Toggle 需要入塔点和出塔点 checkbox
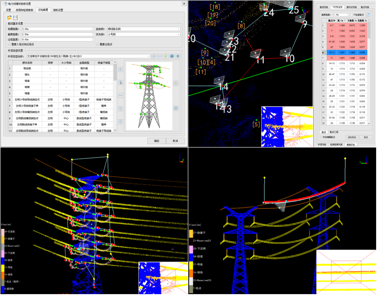 (x=10, y=44)
